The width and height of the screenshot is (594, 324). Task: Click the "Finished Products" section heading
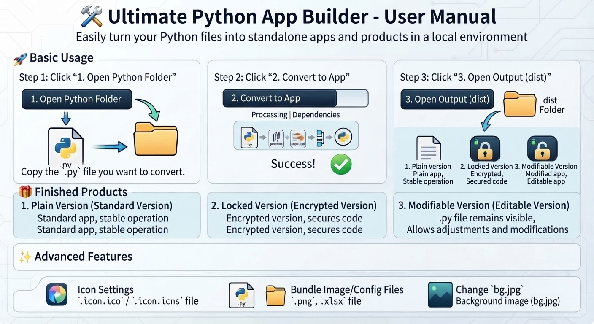pos(81,192)
